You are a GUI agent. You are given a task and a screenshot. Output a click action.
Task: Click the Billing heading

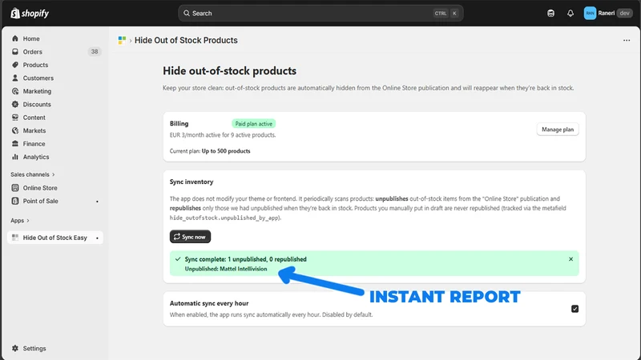179,123
